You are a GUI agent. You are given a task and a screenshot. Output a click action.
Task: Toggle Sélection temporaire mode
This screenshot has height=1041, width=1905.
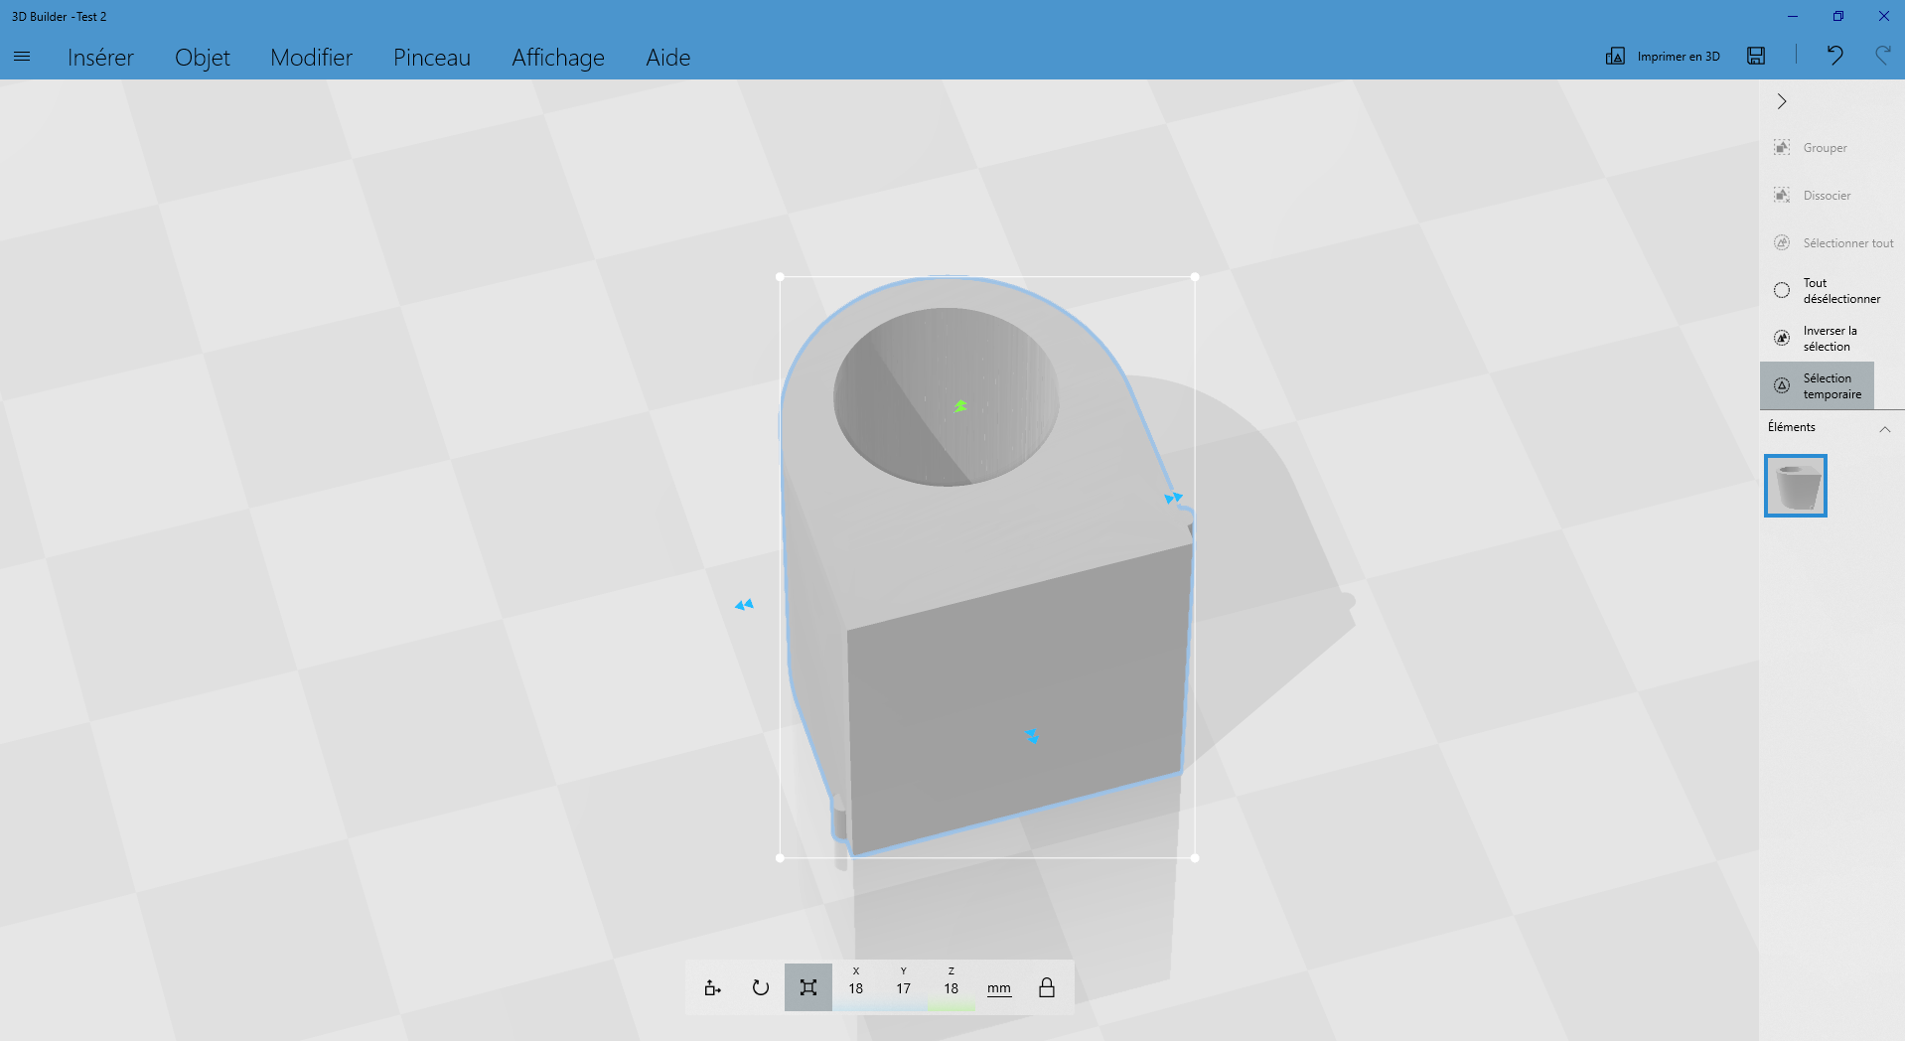coord(1817,385)
